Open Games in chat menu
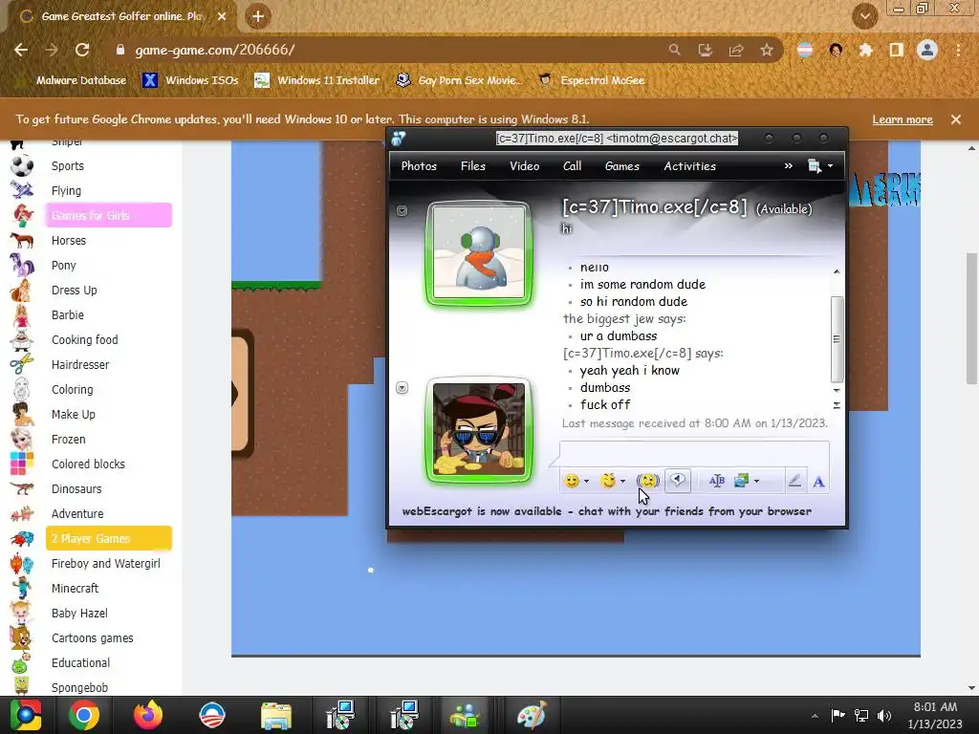The height and width of the screenshot is (734, 979). 621,166
